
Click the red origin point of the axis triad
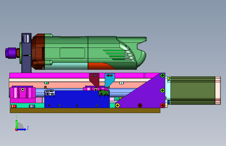(x=16, y=130)
